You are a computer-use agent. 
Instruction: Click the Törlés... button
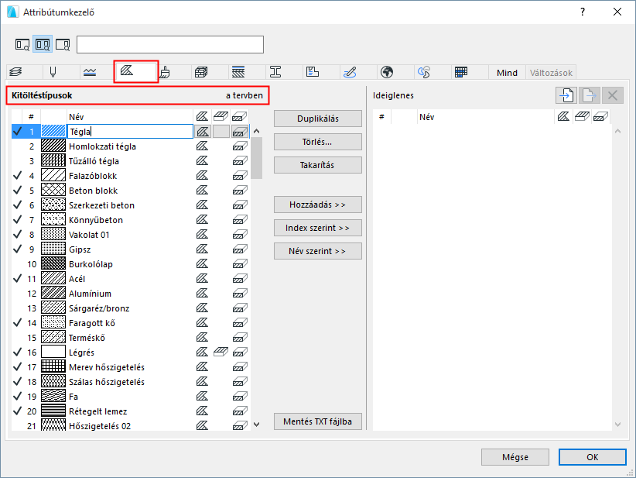(x=317, y=142)
